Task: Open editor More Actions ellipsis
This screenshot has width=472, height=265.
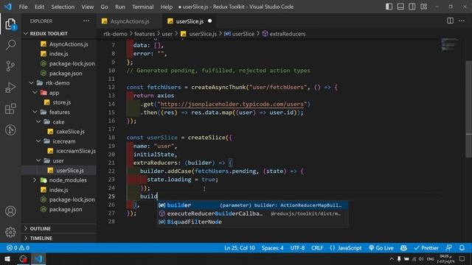Action: (x=462, y=21)
